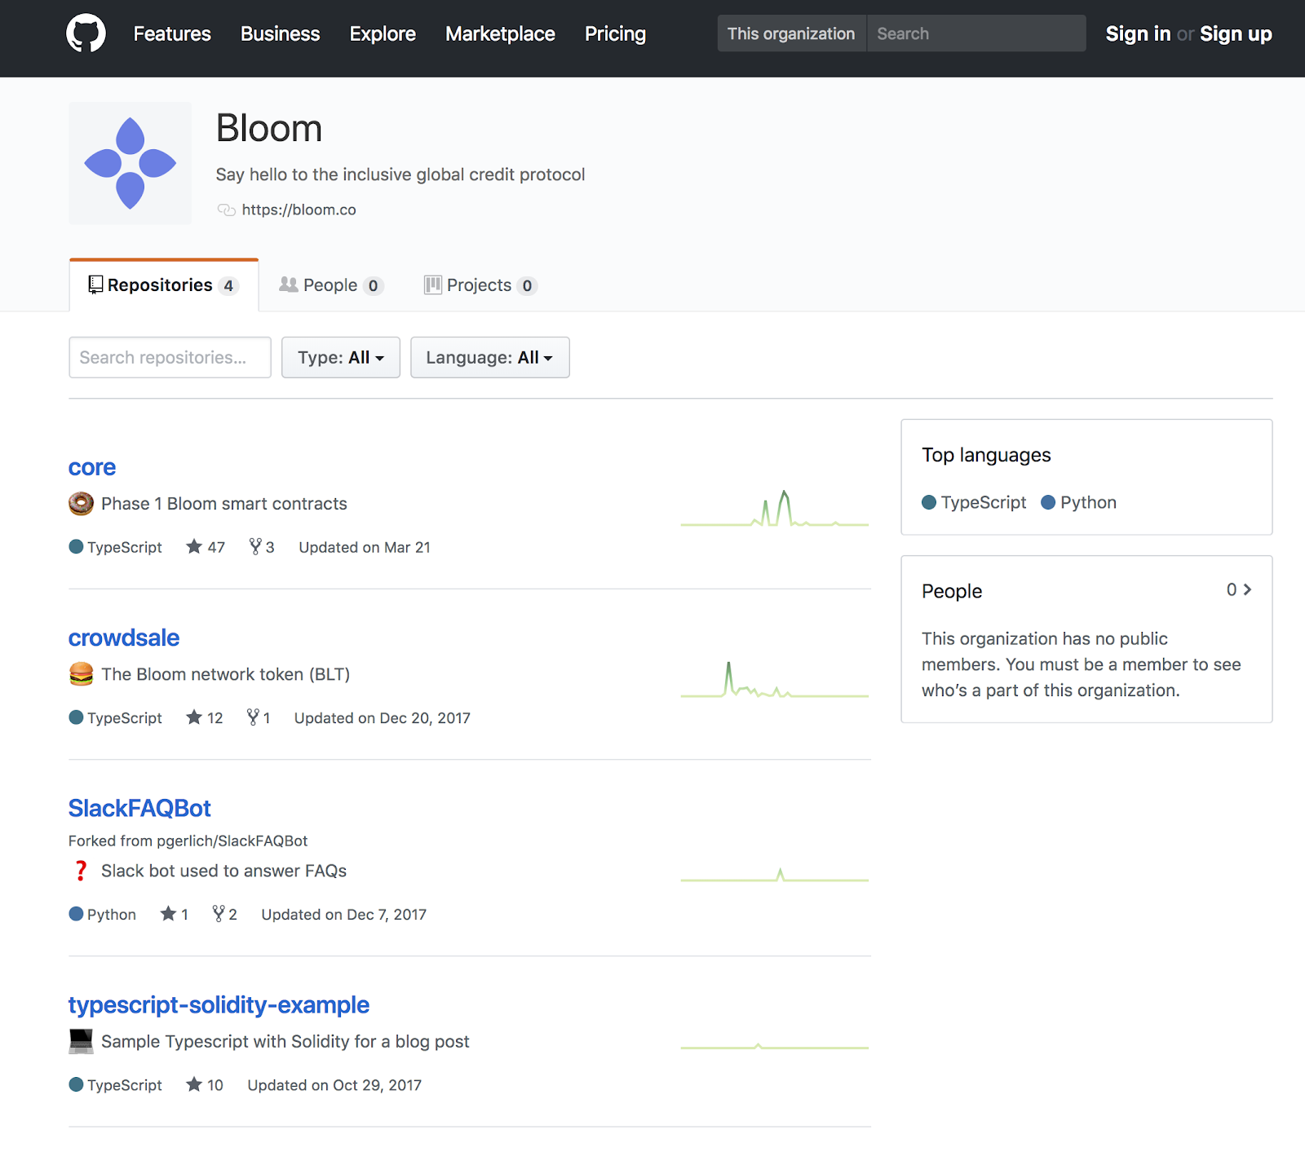Open Explore in top navigation
This screenshot has height=1174, width=1305.
(383, 33)
